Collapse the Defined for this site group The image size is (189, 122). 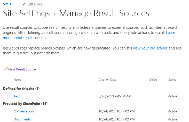[21, 89]
